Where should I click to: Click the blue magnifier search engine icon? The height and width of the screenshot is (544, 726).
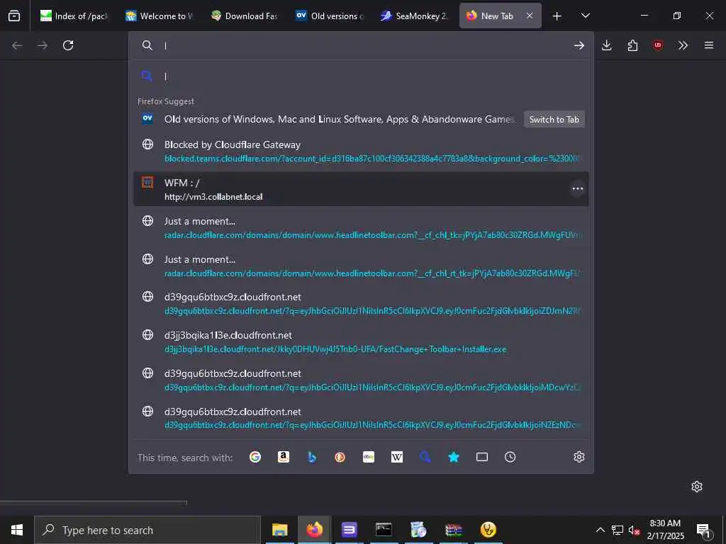425,457
